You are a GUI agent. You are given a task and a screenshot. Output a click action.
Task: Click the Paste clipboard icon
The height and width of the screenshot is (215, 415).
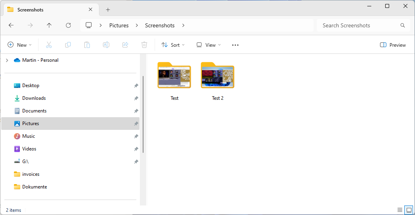click(87, 45)
